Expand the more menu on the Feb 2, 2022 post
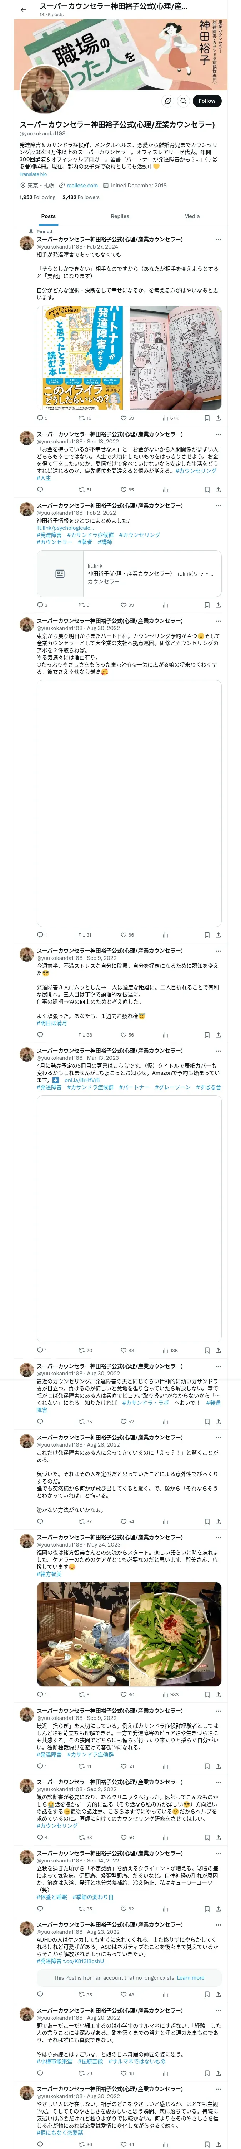The image size is (241, 2149). [218, 505]
